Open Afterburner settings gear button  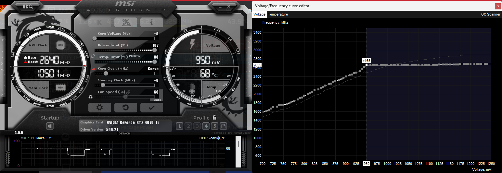click(x=99, y=108)
